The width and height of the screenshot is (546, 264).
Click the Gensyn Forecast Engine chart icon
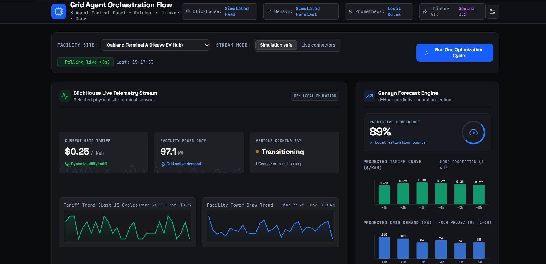tap(369, 96)
